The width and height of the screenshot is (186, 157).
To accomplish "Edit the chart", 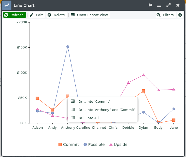I will click(x=36, y=15).
